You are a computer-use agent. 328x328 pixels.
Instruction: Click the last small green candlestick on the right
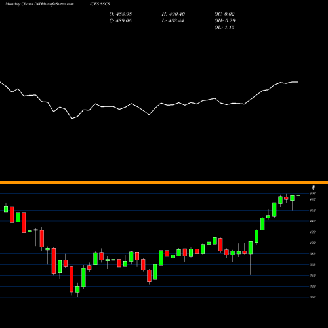click(x=298, y=196)
